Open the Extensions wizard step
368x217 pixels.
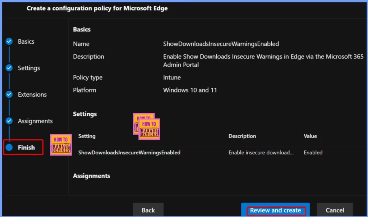(x=32, y=95)
